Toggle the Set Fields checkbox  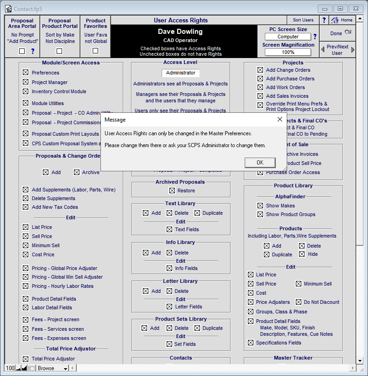pyautogui.click(x=169, y=344)
